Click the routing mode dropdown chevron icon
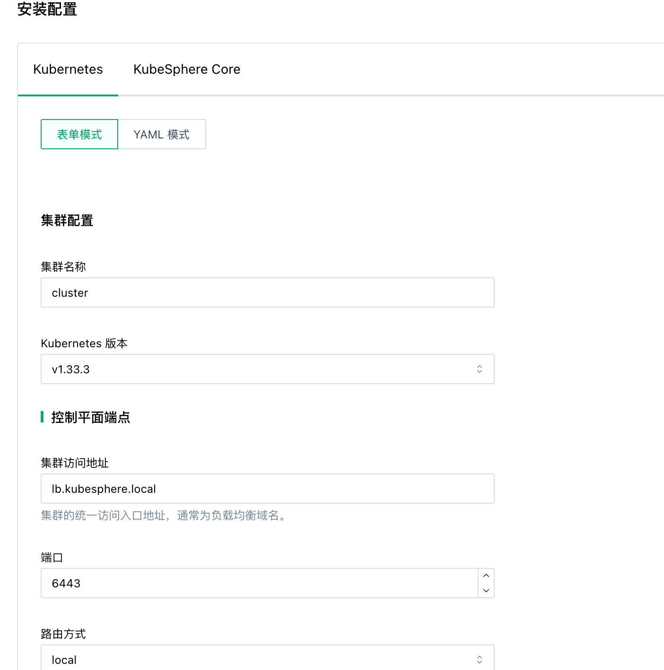Viewport: 664px width, 670px height. pos(480,658)
